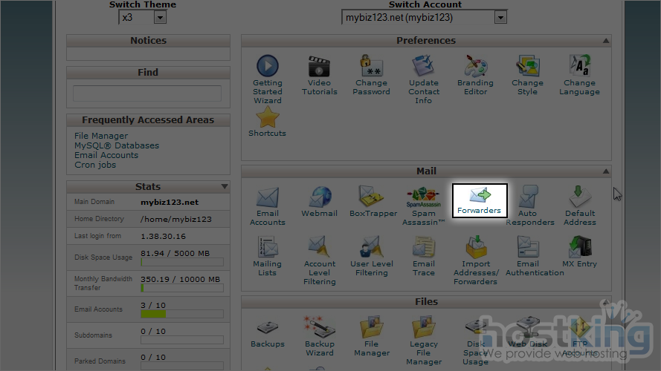Screen dimensions: 661x371
Task: Open Spam Assassin settings
Action: coord(423,206)
